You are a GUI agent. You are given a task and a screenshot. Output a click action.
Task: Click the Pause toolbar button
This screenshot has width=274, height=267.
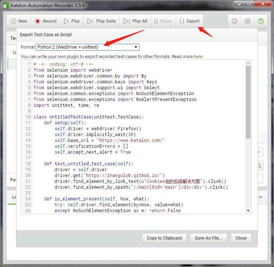163,21
